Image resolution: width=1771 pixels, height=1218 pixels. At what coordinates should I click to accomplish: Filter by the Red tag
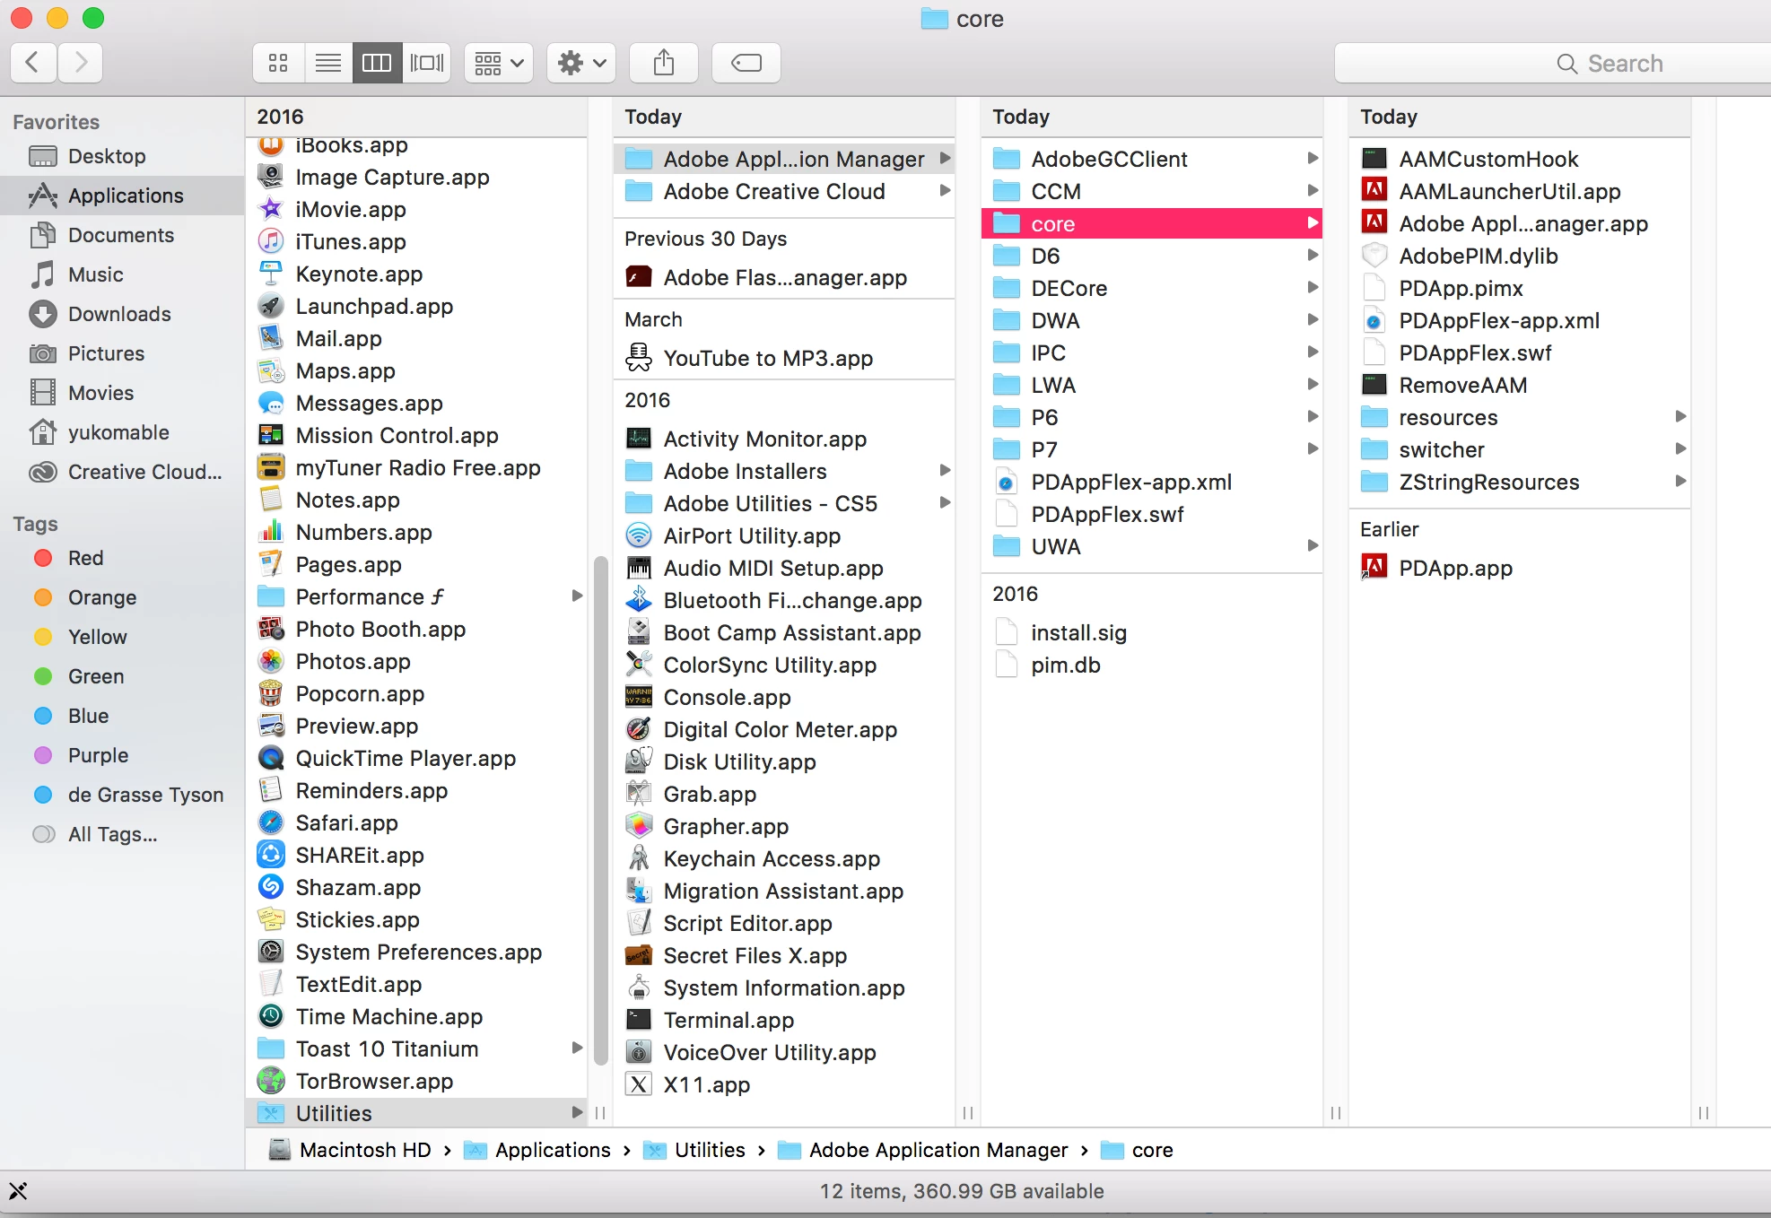click(x=85, y=558)
